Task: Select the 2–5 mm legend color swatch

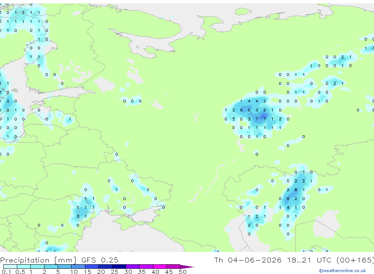Action: (51, 267)
